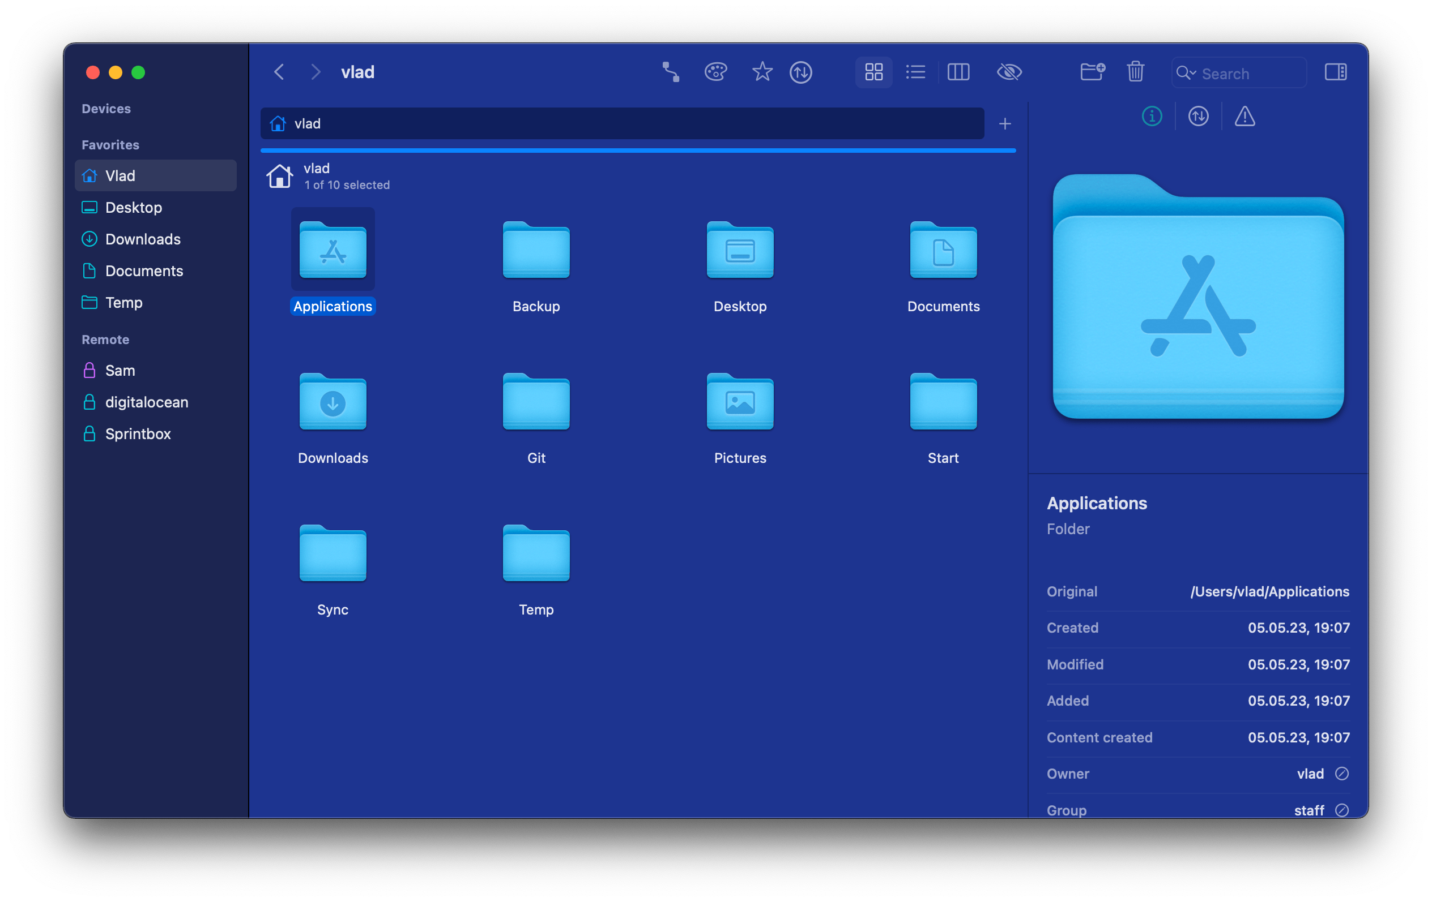The image size is (1432, 902).
Task: Click the trash delete icon
Action: (1135, 72)
